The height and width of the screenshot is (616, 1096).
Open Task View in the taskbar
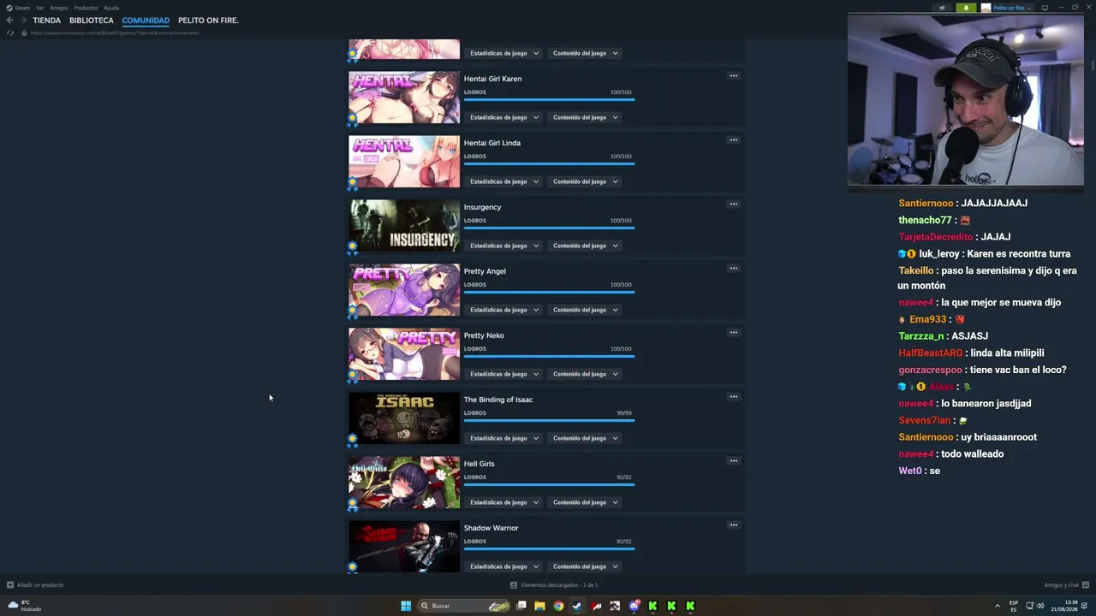521,606
